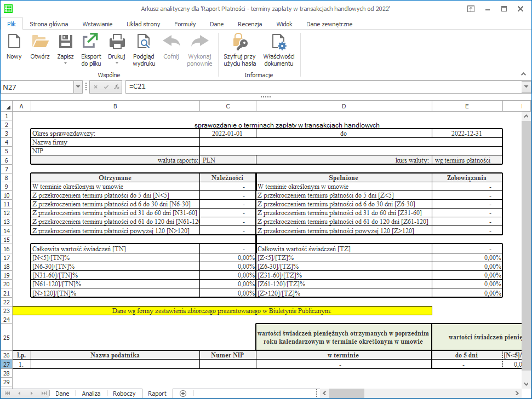532x399 pixels.
Task: Print with the Drukuj printer icon
Action: pyautogui.click(x=117, y=42)
